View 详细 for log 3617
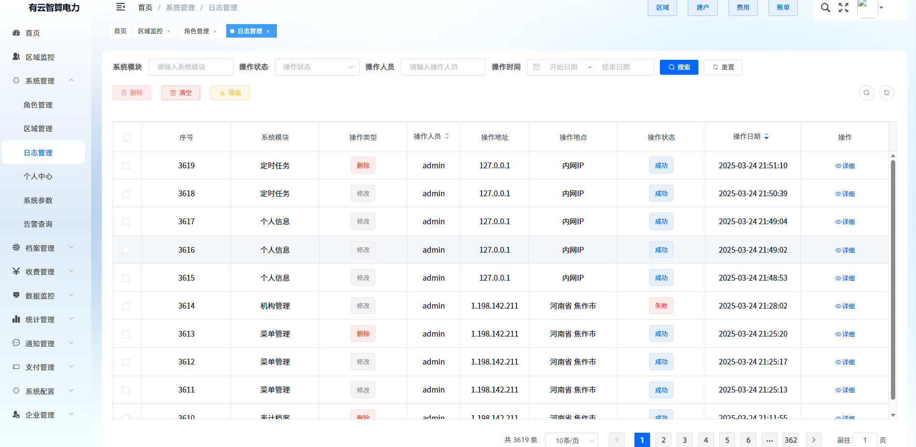916x447 pixels. click(x=845, y=222)
